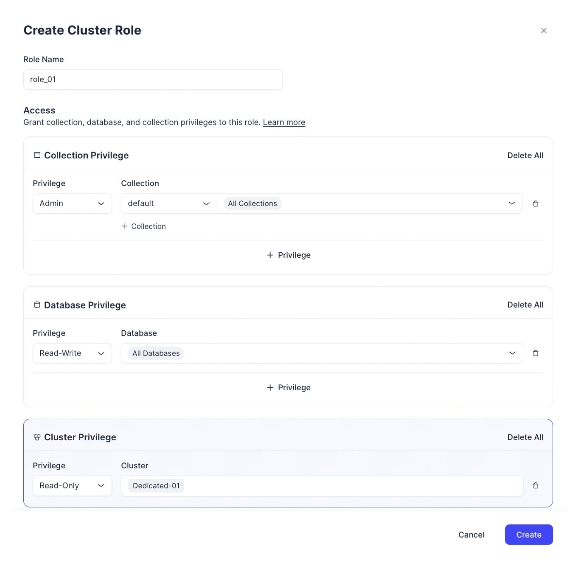Open the Learn more link

[x=284, y=122]
